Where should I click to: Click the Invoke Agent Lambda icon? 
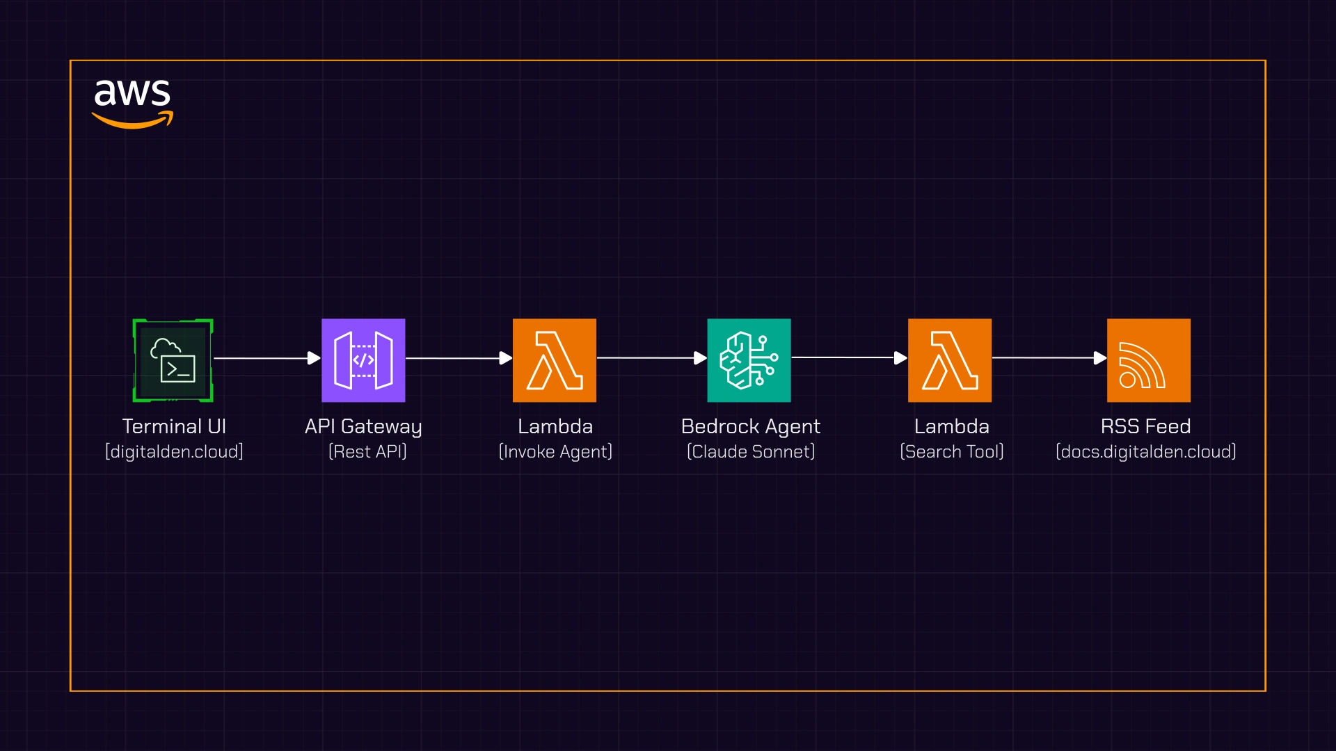click(555, 360)
